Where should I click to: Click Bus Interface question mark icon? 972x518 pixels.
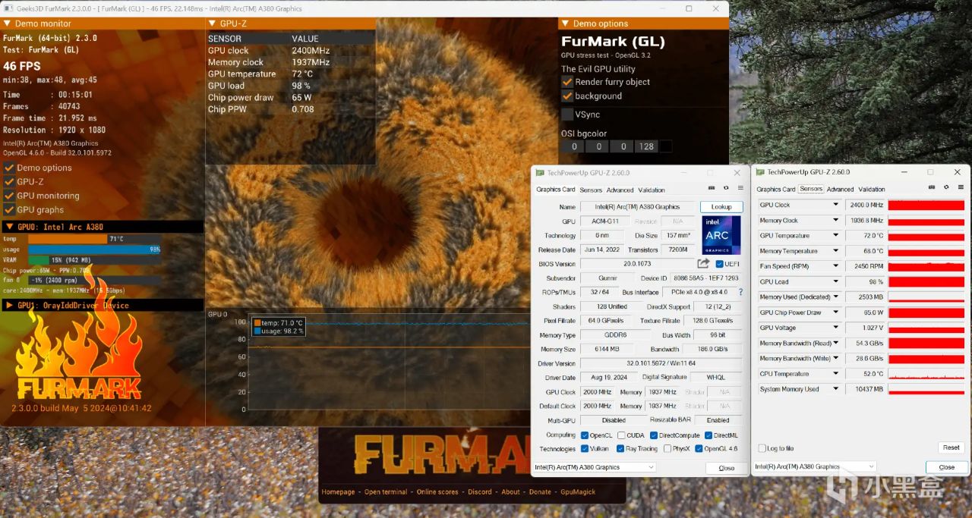(x=740, y=292)
